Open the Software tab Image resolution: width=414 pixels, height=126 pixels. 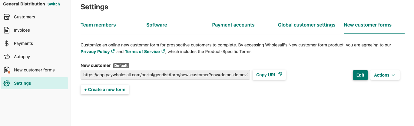click(157, 25)
